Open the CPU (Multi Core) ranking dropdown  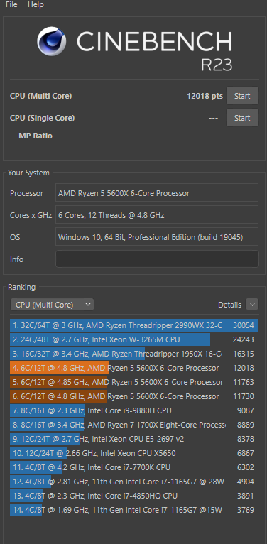52,305
